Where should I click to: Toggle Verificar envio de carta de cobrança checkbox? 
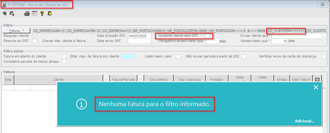point(324,56)
